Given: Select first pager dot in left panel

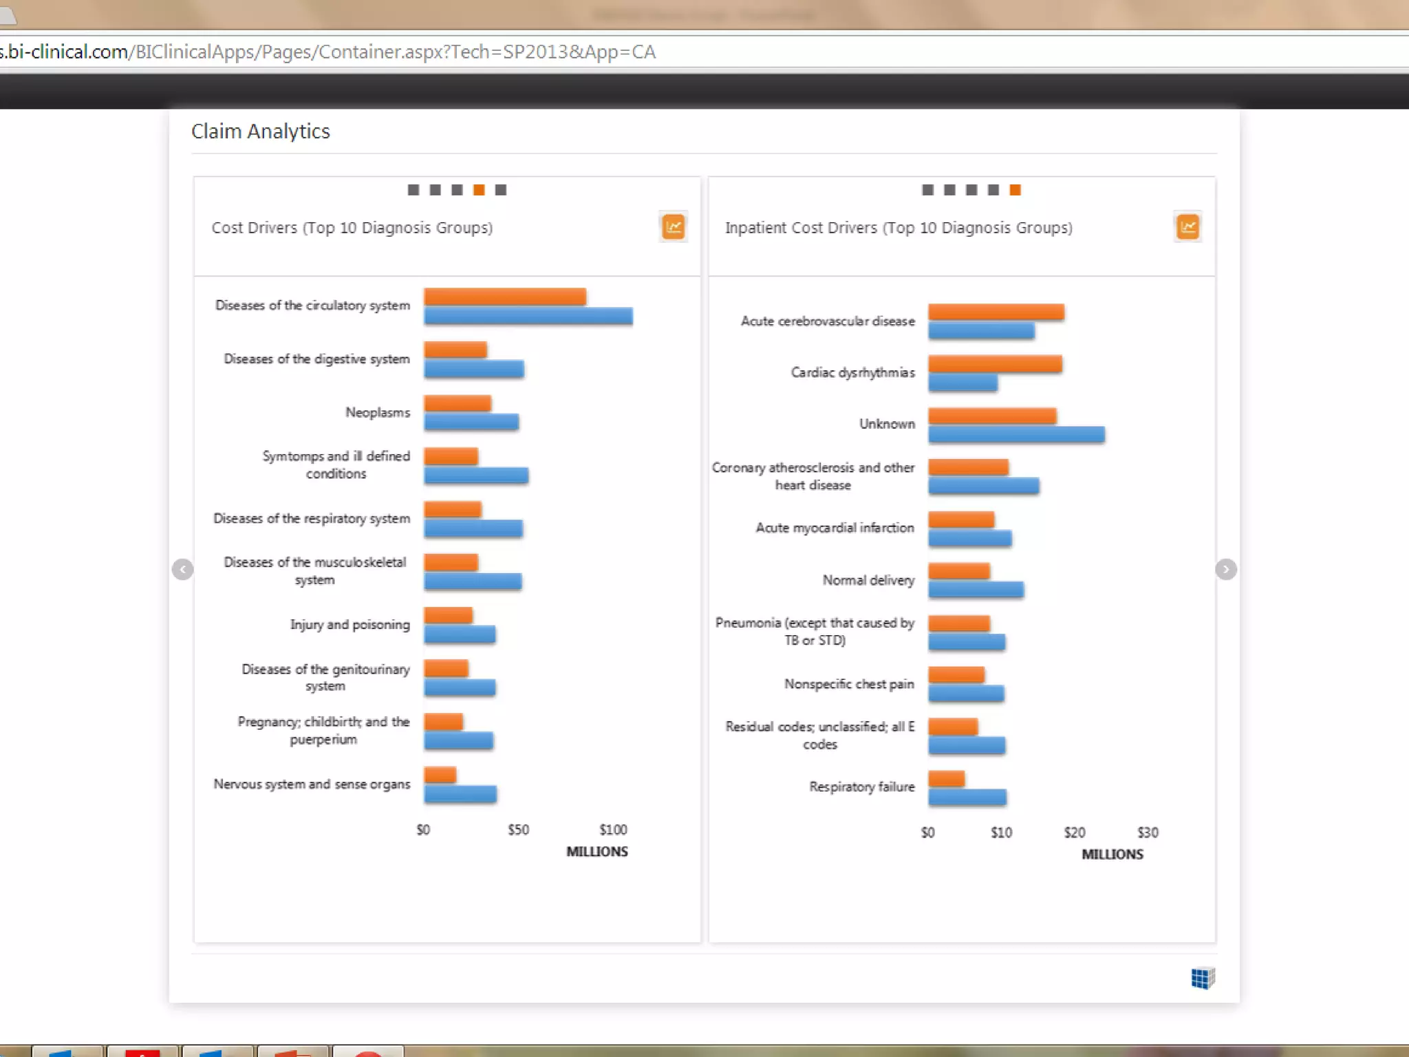Looking at the screenshot, I should tap(413, 190).
